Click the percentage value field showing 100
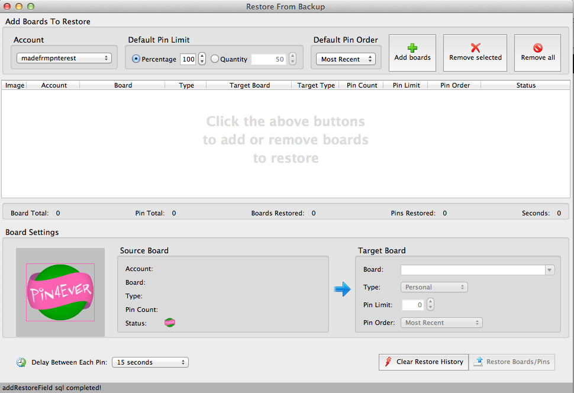This screenshot has width=574, height=393. [188, 59]
